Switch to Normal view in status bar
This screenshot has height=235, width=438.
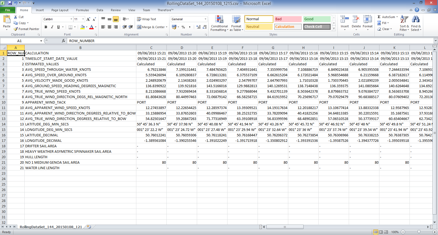pos(376,232)
